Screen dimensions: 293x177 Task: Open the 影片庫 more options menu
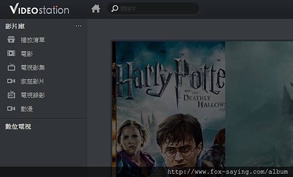pos(79,26)
